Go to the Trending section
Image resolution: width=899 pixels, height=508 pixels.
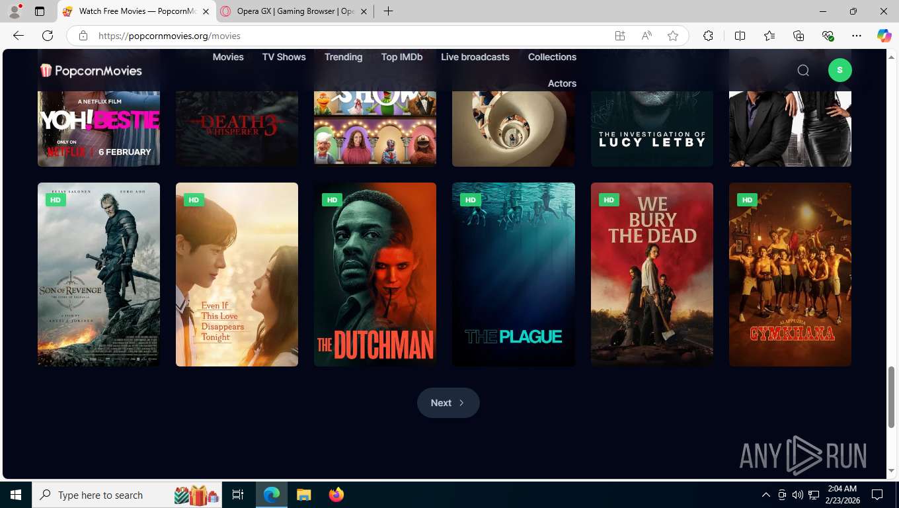pyautogui.click(x=343, y=57)
